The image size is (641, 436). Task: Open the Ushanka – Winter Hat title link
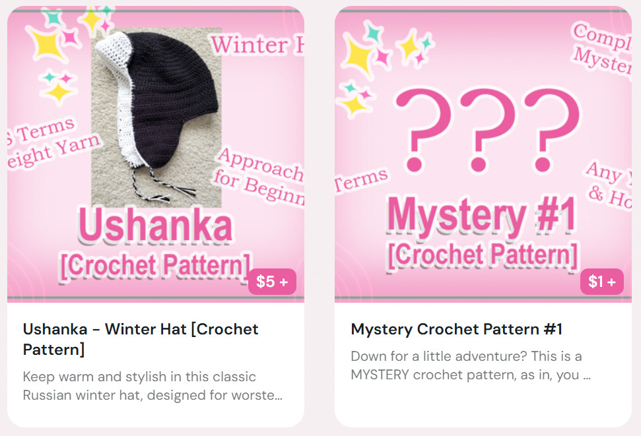point(141,339)
